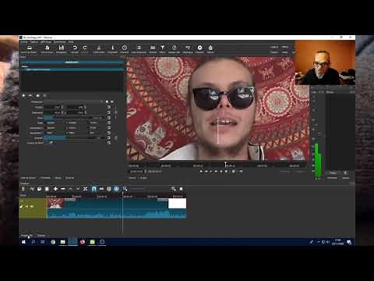Click the timeline Paste icon
This screenshot has height=281, width=374.
click(47, 189)
